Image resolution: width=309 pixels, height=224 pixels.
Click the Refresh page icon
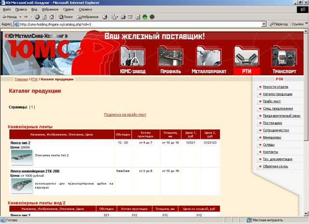pyautogui.click(x=44, y=17)
